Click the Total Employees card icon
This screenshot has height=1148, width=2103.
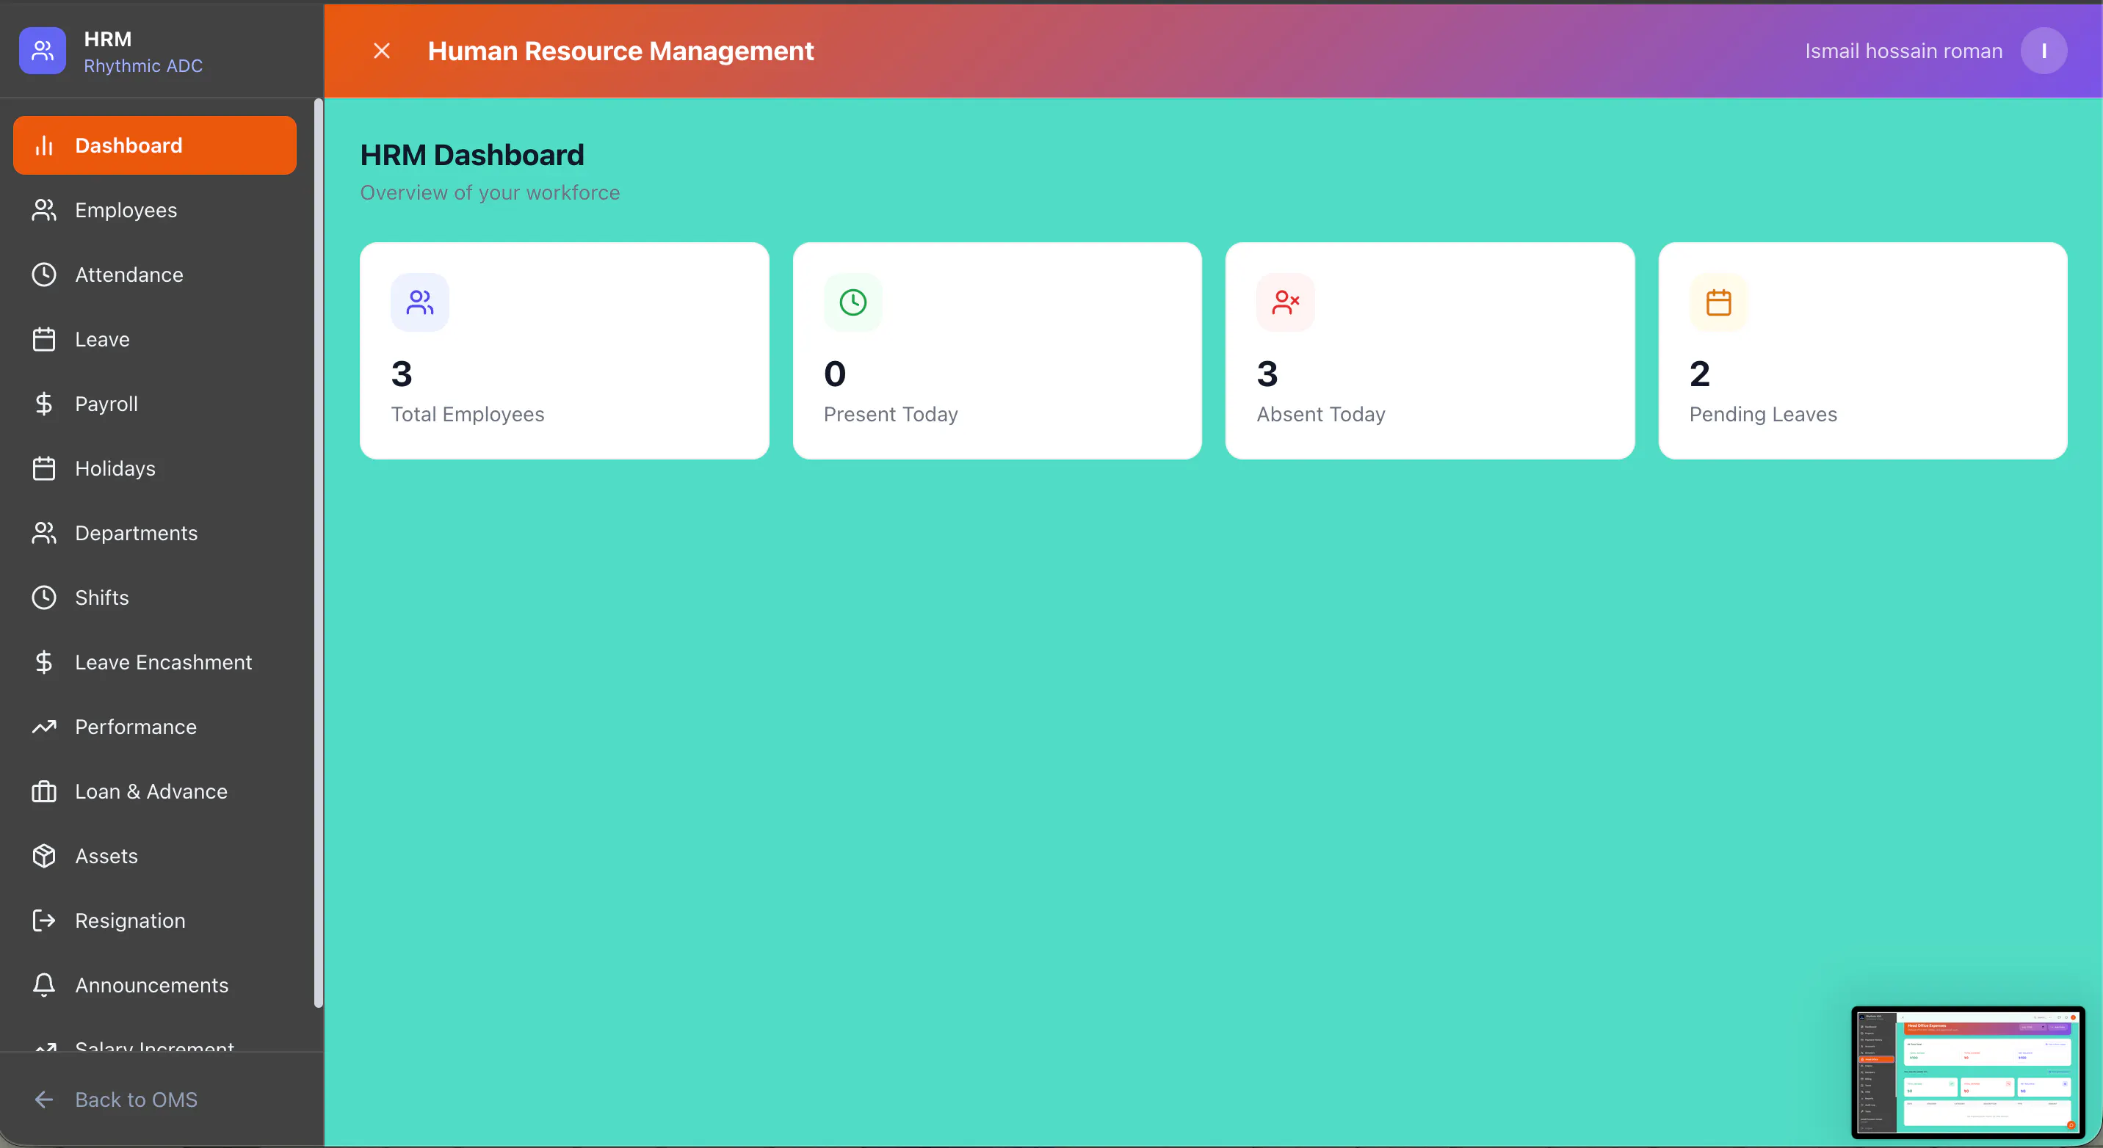pos(419,302)
